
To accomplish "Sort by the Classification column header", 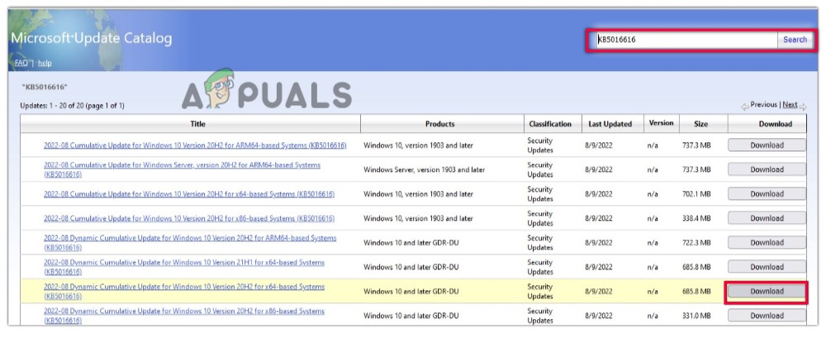I will 550,124.
